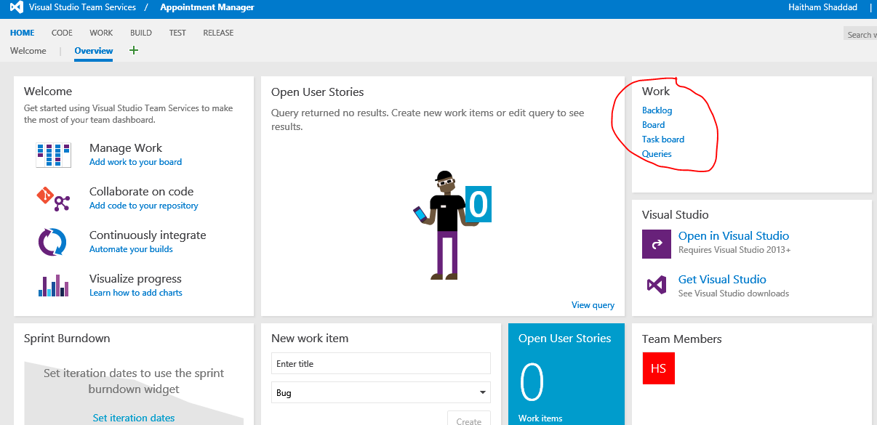The image size is (877, 425).
Task: Switch to the Welcome dashboard tab
Action: coord(28,51)
